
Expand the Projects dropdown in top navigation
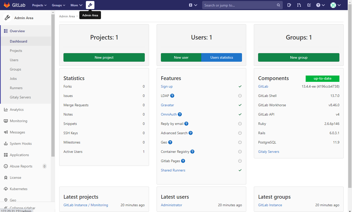tap(39, 5)
